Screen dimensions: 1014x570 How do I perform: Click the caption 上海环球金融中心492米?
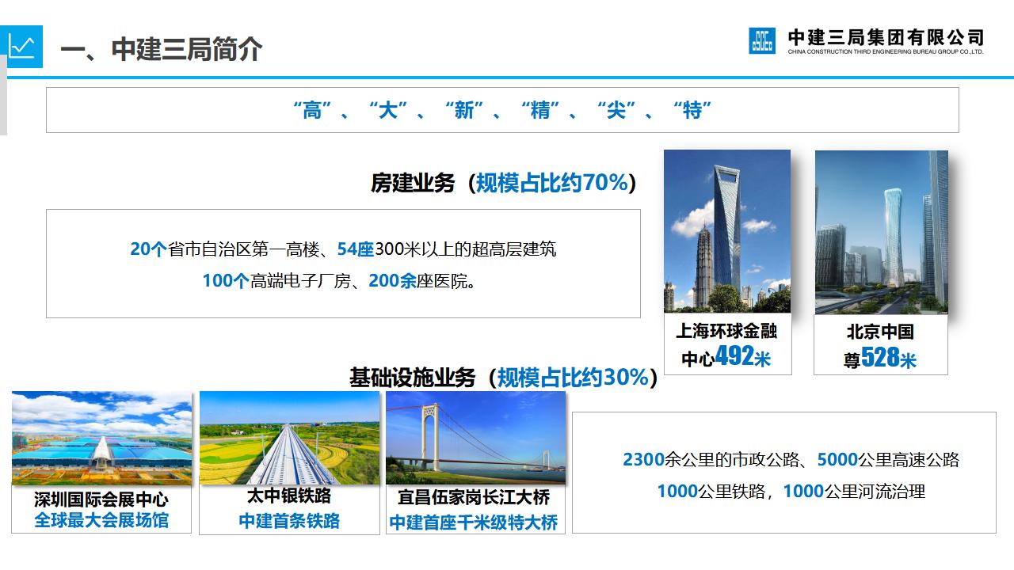(x=726, y=344)
